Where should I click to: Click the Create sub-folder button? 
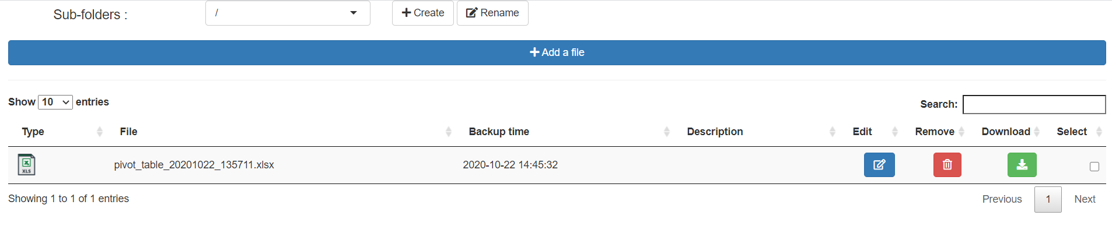pyautogui.click(x=423, y=13)
